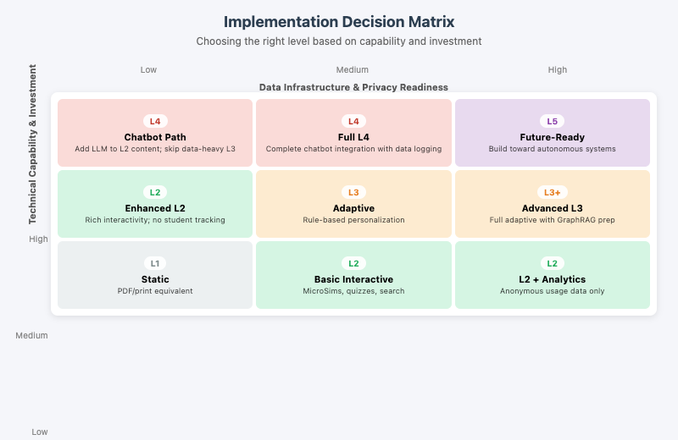The image size is (678, 440).
Task: Click the purple L5 badge
Action: (553, 121)
